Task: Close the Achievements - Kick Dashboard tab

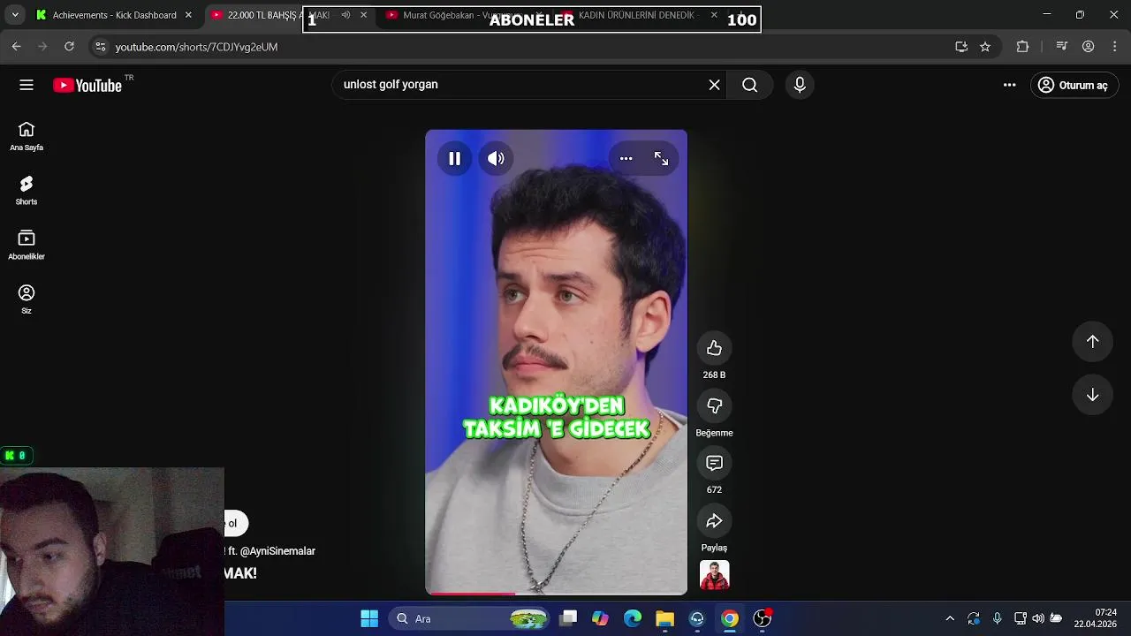Action: coord(188,15)
